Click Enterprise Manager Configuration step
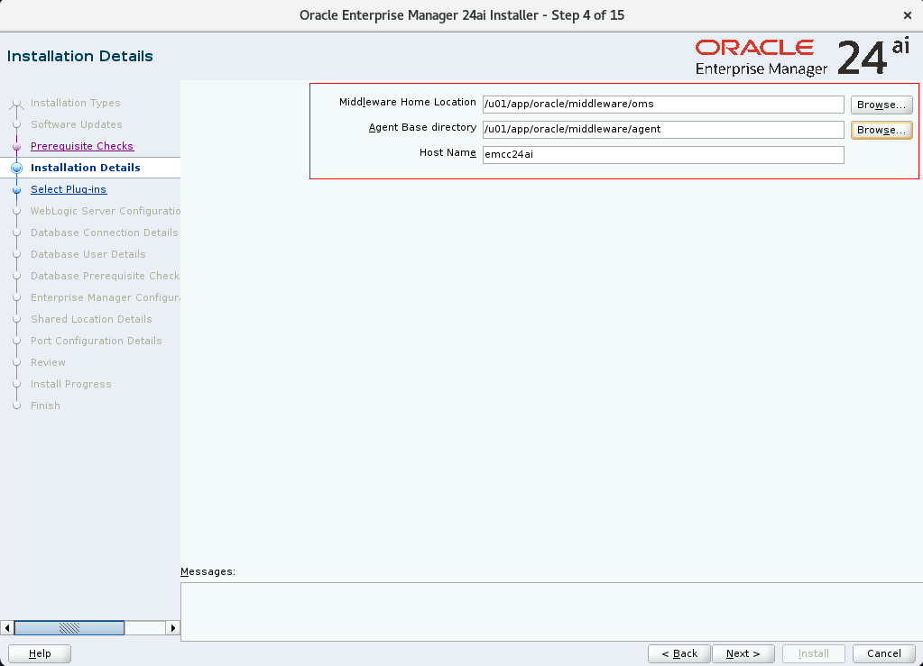923x666 pixels. coord(106,297)
